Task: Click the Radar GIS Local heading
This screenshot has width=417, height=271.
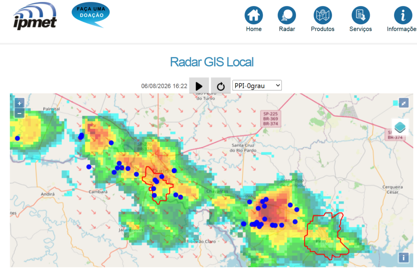Action: [212, 62]
